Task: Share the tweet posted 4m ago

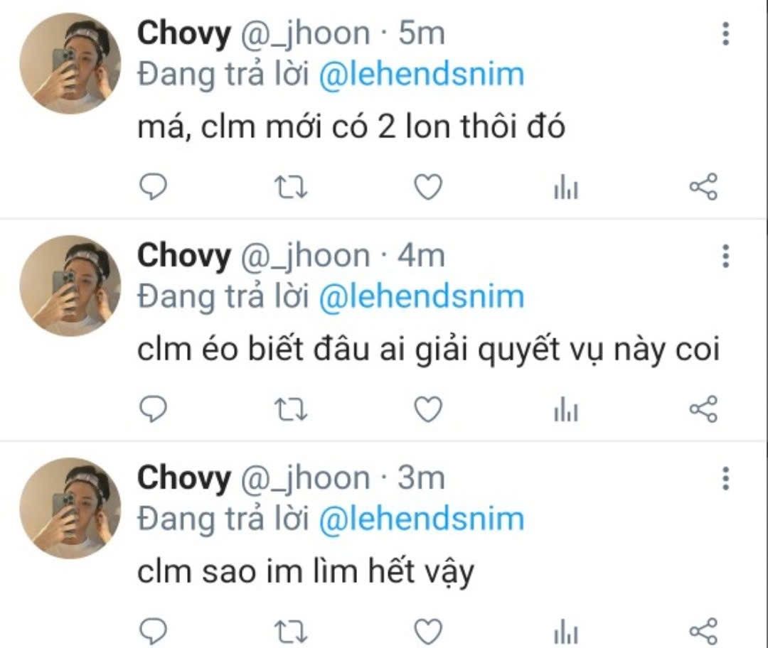Action: point(703,409)
